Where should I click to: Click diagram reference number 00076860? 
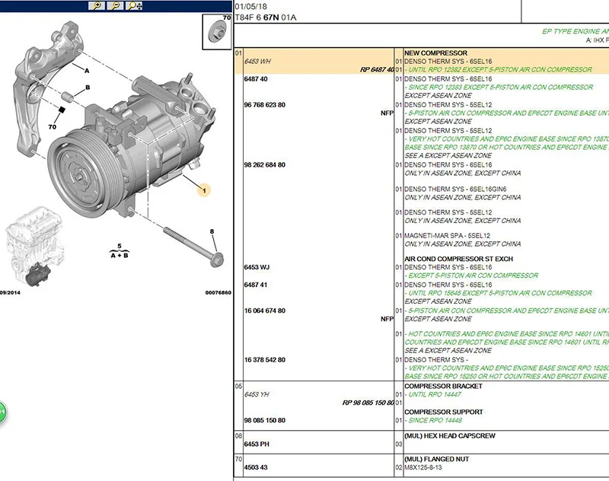218,293
